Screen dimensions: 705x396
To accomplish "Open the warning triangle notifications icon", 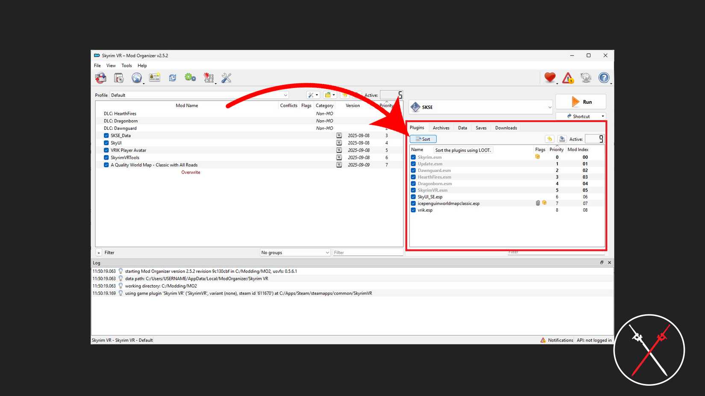I will point(568,78).
